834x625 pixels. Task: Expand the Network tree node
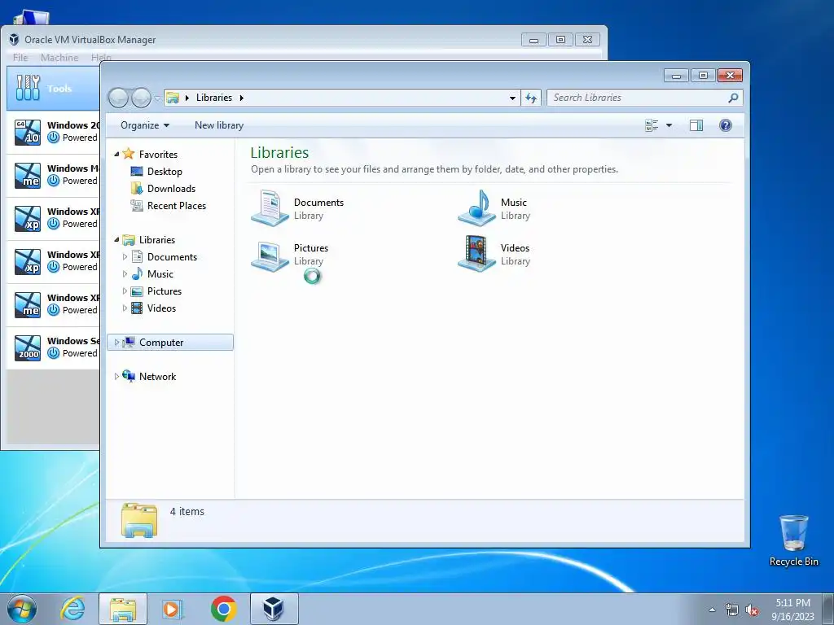coord(116,376)
